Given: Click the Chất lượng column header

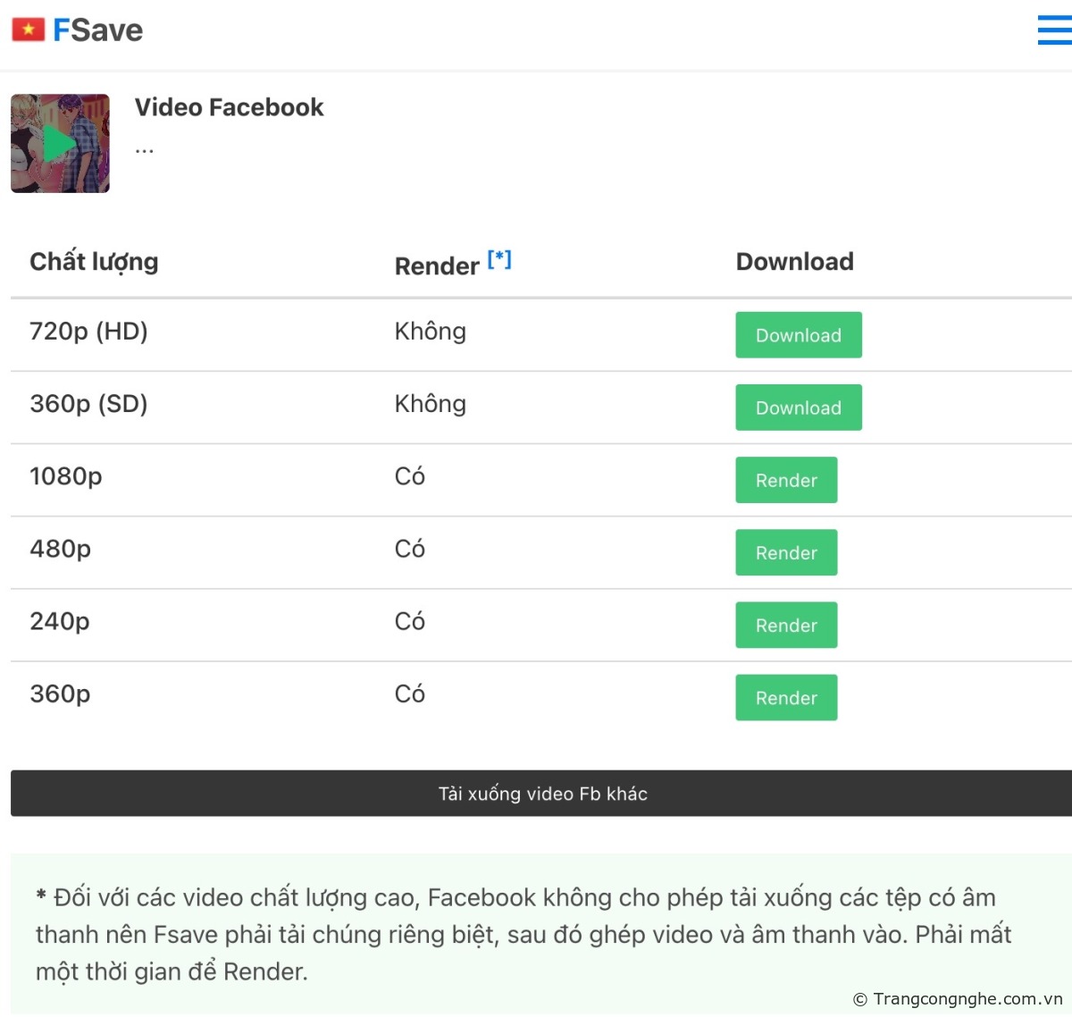Looking at the screenshot, I should [94, 262].
